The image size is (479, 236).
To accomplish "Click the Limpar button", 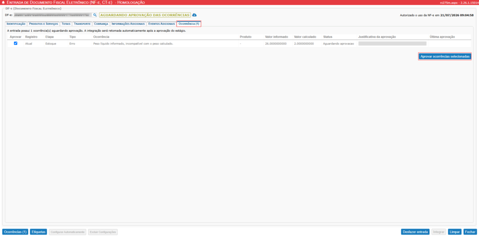I will click(x=455, y=232).
